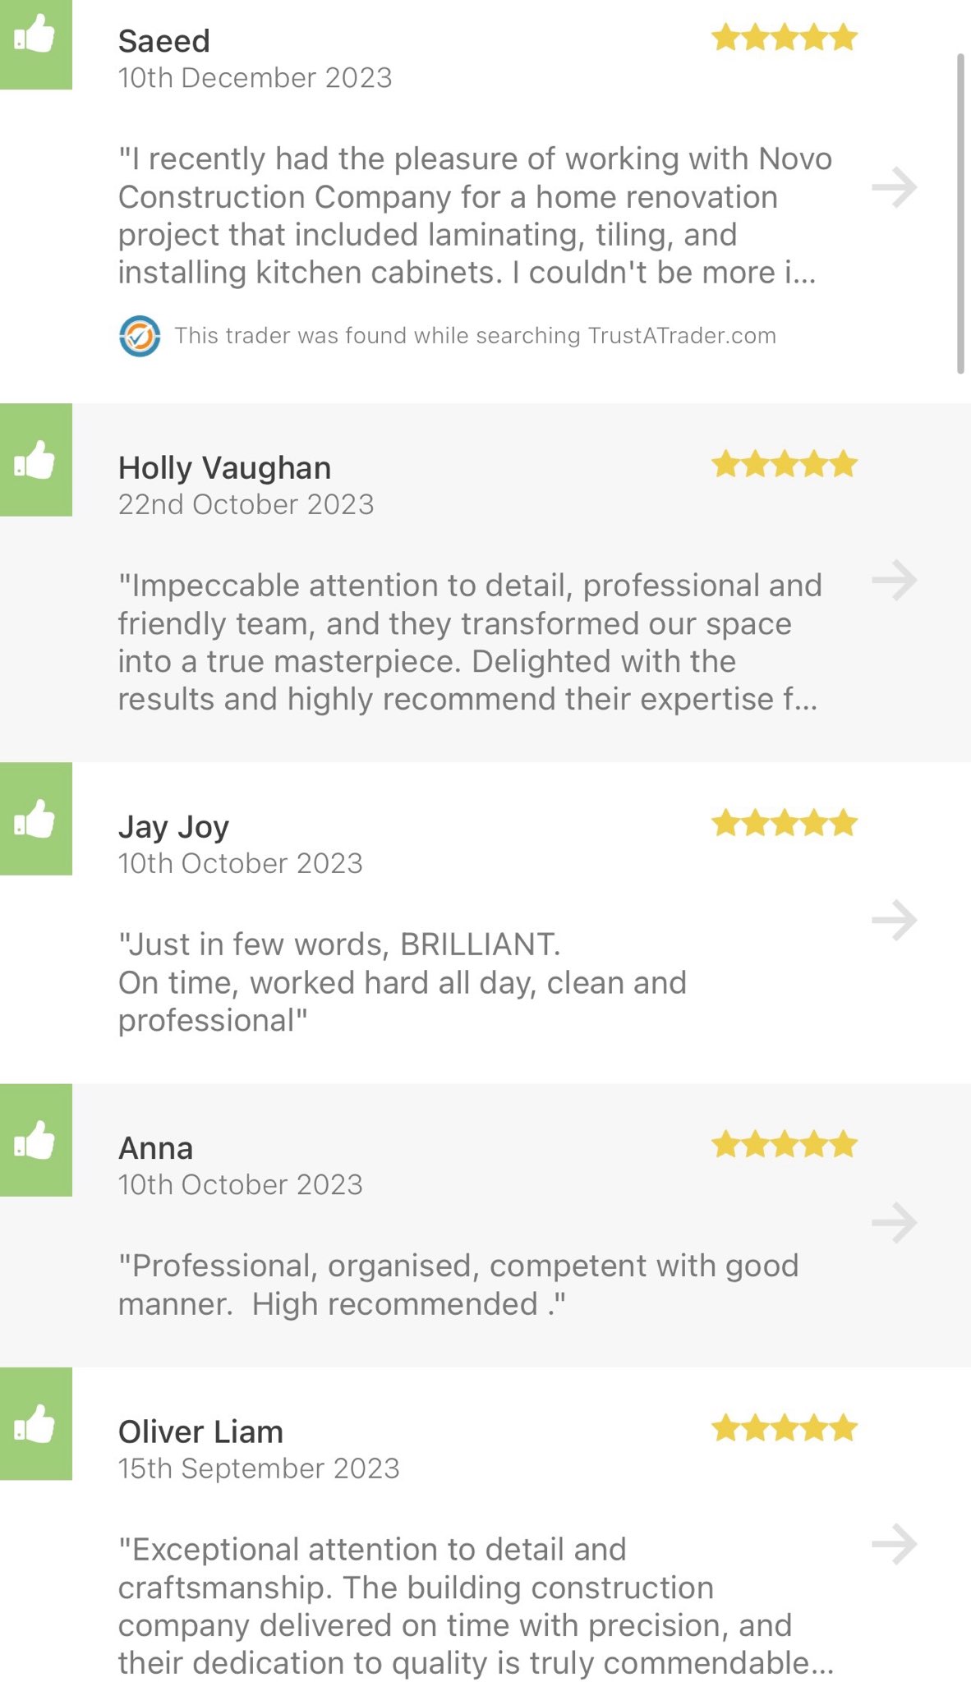Click Anna's 'Professional, organised' review text
Image resolution: width=971 pixels, height=1682 pixels.
pyautogui.click(x=458, y=1284)
